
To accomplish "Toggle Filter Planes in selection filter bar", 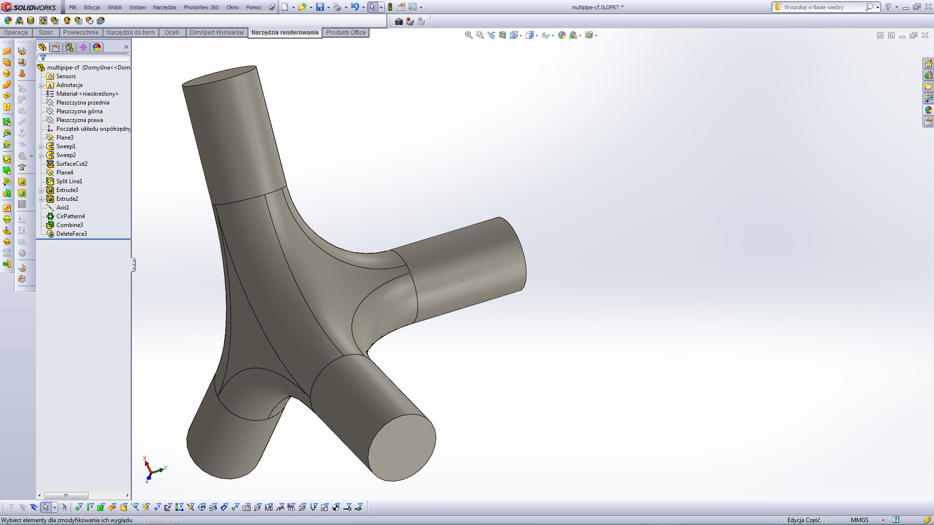I will tap(146, 507).
